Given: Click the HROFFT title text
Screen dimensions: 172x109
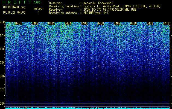Looking at the screenshot, I should pyautogui.click(x=17, y=2).
